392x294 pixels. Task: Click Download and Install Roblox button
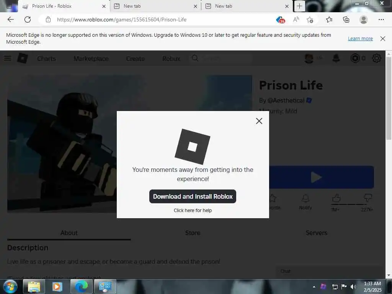pos(193,196)
